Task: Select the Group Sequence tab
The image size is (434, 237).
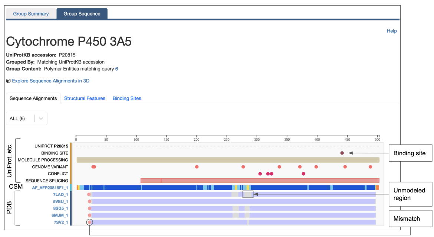Action: point(82,14)
